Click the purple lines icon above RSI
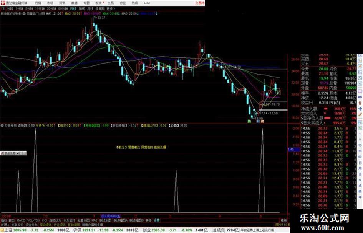This screenshot has width=363, height=233. 360,91
